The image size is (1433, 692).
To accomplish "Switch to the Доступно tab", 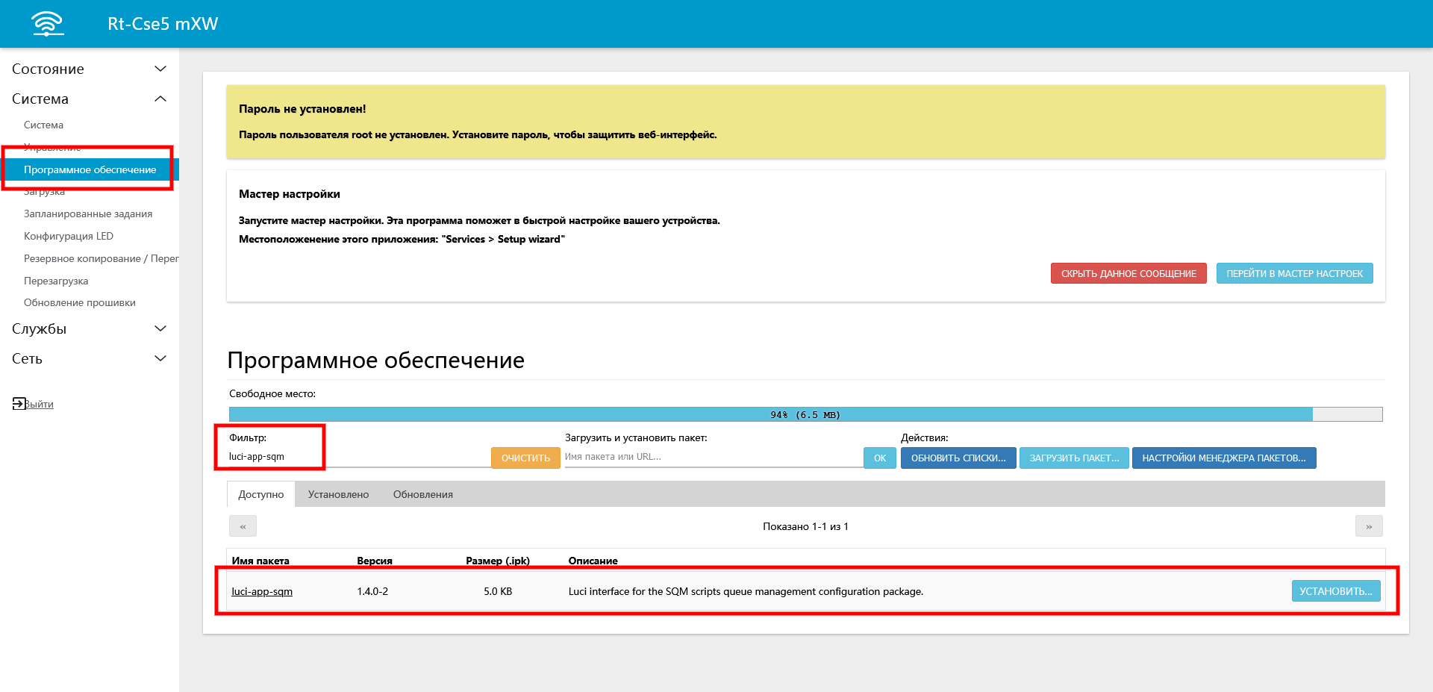I will point(261,494).
